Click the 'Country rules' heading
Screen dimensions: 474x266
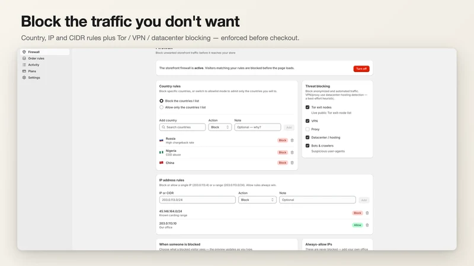coord(170,86)
